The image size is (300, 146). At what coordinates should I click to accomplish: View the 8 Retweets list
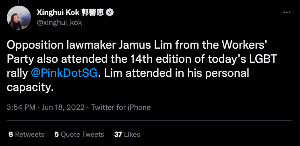[27, 134]
